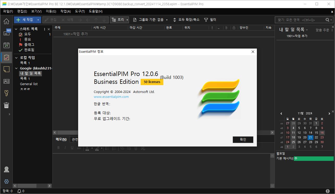The height and width of the screenshot is (194, 335).
Task: Open the 그룹화 기준: 없음 dropdown
Action: click(x=150, y=20)
